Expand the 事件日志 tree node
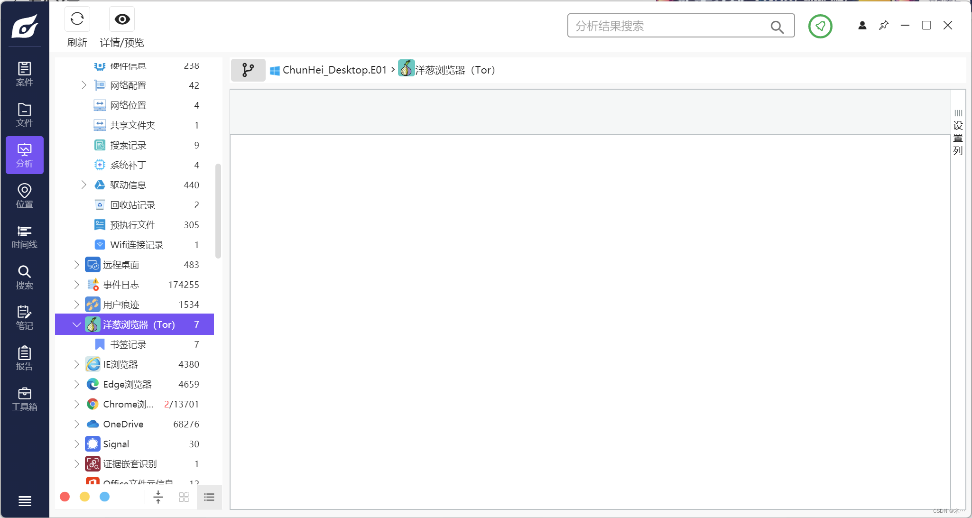The image size is (972, 518). point(76,285)
